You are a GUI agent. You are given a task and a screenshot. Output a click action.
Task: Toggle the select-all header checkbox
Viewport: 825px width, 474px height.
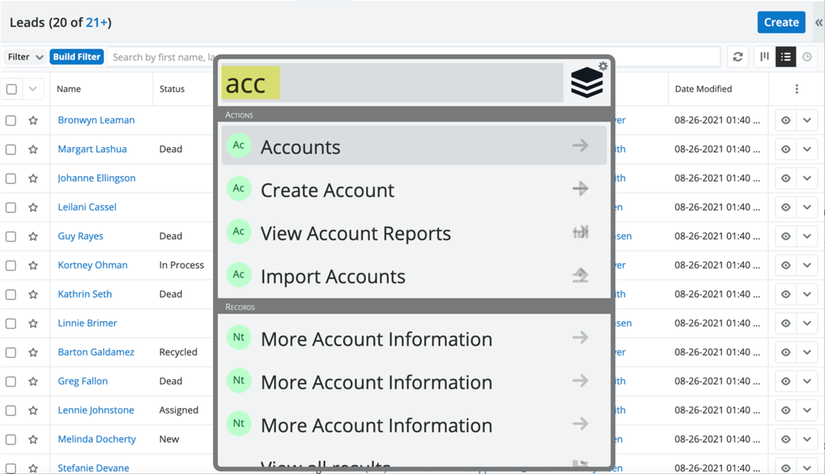11,89
